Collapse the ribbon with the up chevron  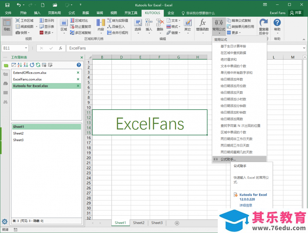click(x=304, y=39)
